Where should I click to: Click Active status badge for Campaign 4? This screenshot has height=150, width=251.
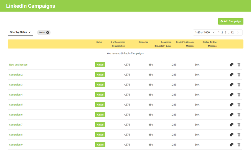click(x=100, y=94)
